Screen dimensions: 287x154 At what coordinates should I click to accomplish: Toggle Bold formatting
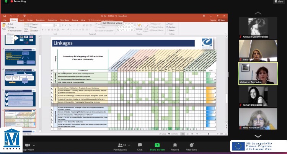pos(42,29)
